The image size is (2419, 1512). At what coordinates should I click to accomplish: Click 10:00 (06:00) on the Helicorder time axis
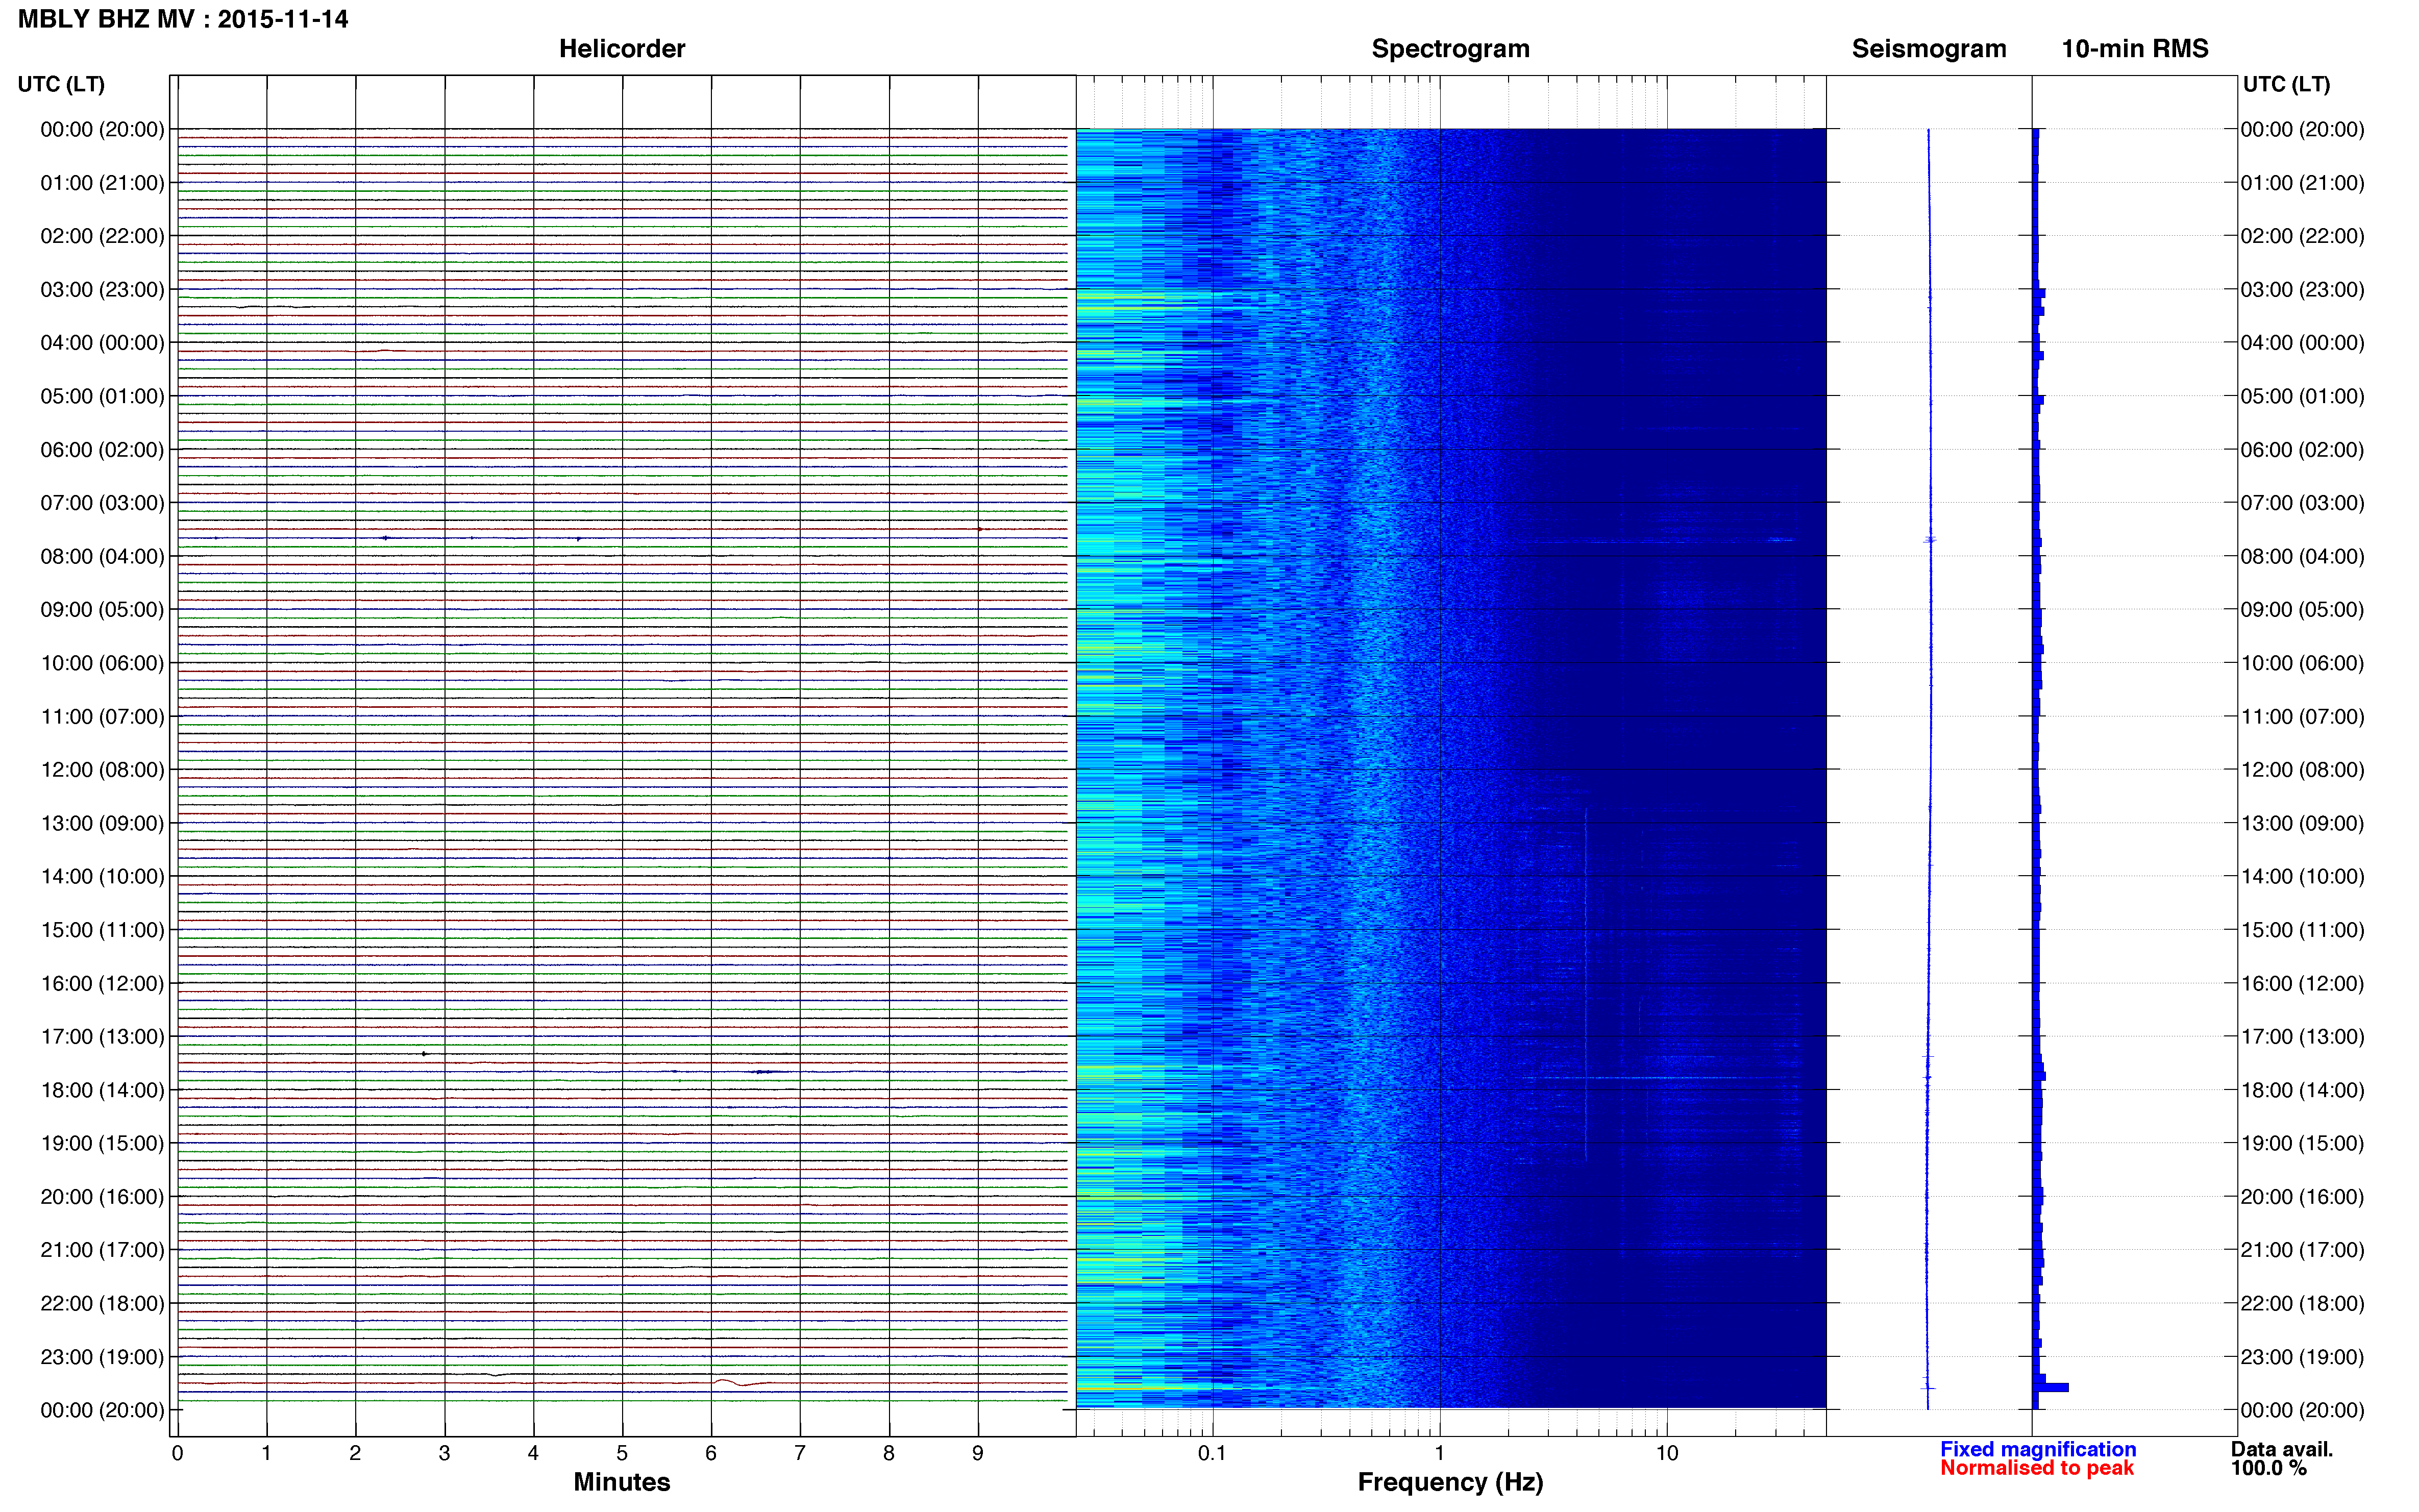(102, 664)
